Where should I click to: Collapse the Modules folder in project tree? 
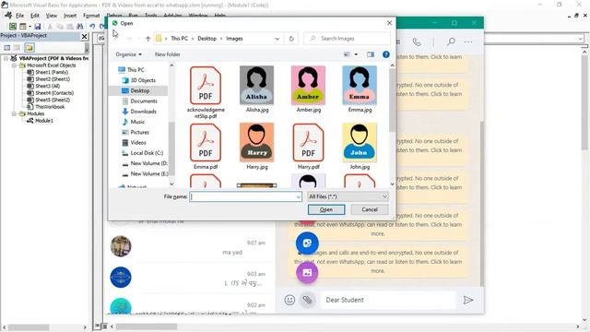[14, 113]
